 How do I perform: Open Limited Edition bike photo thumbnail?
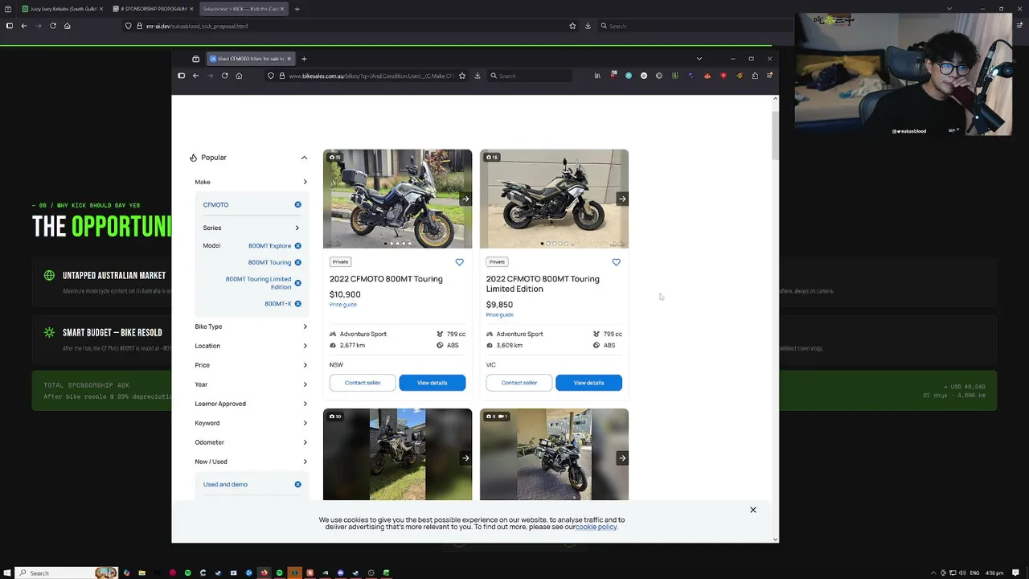[554, 199]
